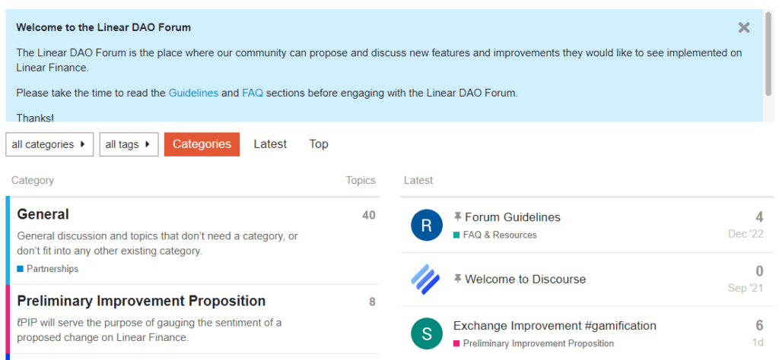Click the R user avatar

(426, 225)
